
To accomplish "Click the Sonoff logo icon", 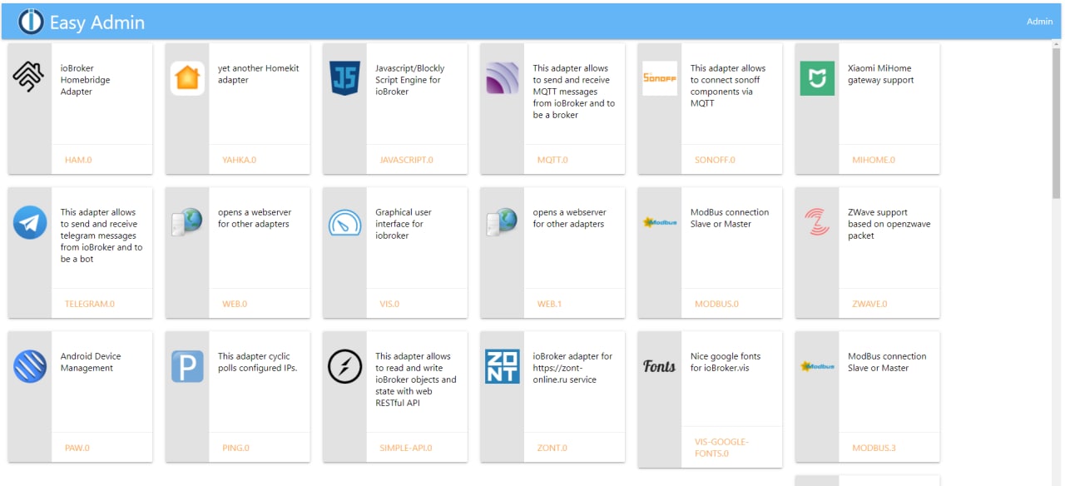I will tap(660, 78).
